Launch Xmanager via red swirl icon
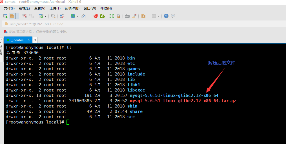The width and height of the screenshot is (286, 144). point(96,16)
